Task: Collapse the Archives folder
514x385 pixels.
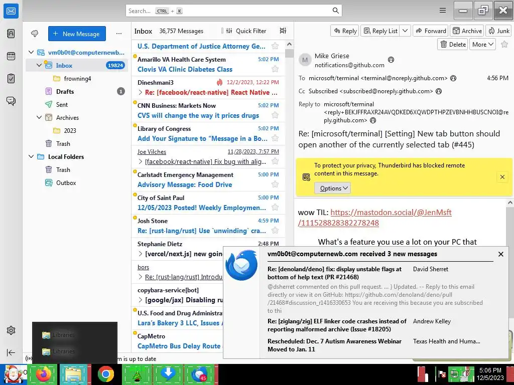Action: tap(39, 117)
